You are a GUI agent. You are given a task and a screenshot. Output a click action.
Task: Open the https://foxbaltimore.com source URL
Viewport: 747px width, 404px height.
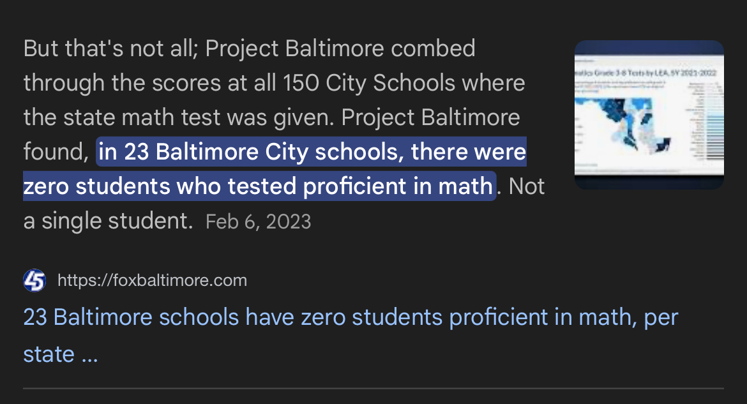(152, 280)
